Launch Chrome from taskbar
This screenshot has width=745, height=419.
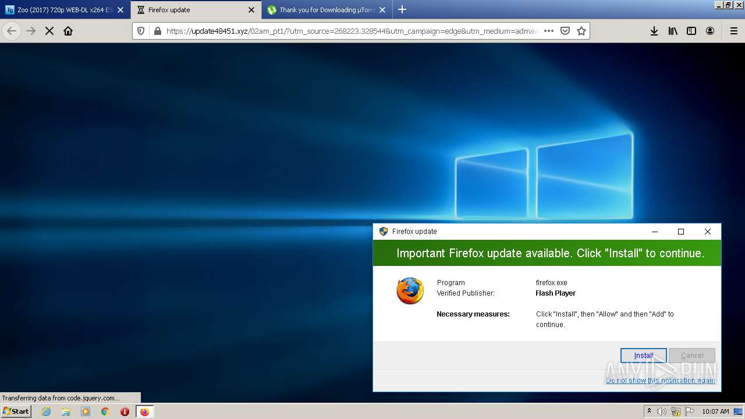(105, 411)
